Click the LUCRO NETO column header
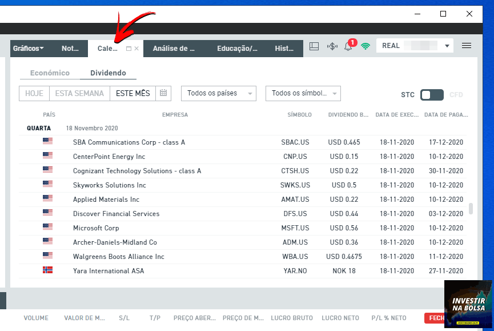This screenshot has width=494, height=331. pos(340,318)
